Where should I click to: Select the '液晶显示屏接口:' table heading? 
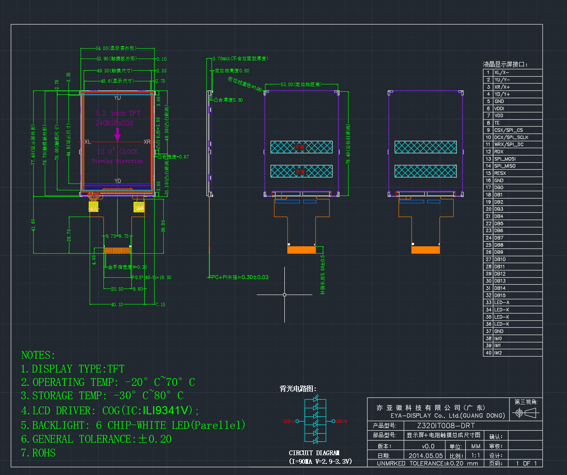(x=505, y=65)
